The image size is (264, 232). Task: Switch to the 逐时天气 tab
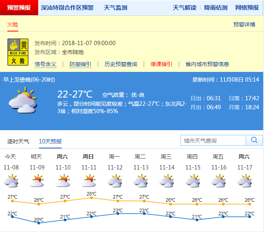point(18,141)
